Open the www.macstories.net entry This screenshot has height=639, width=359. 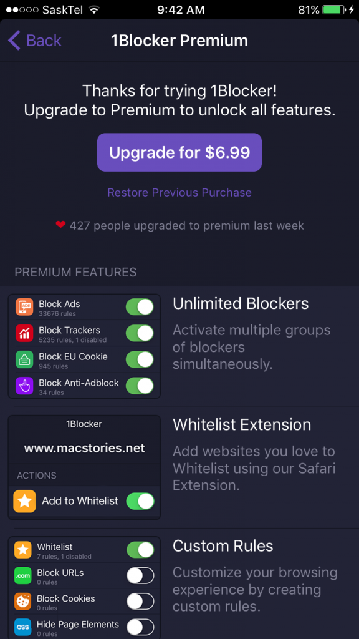click(84, 447)
